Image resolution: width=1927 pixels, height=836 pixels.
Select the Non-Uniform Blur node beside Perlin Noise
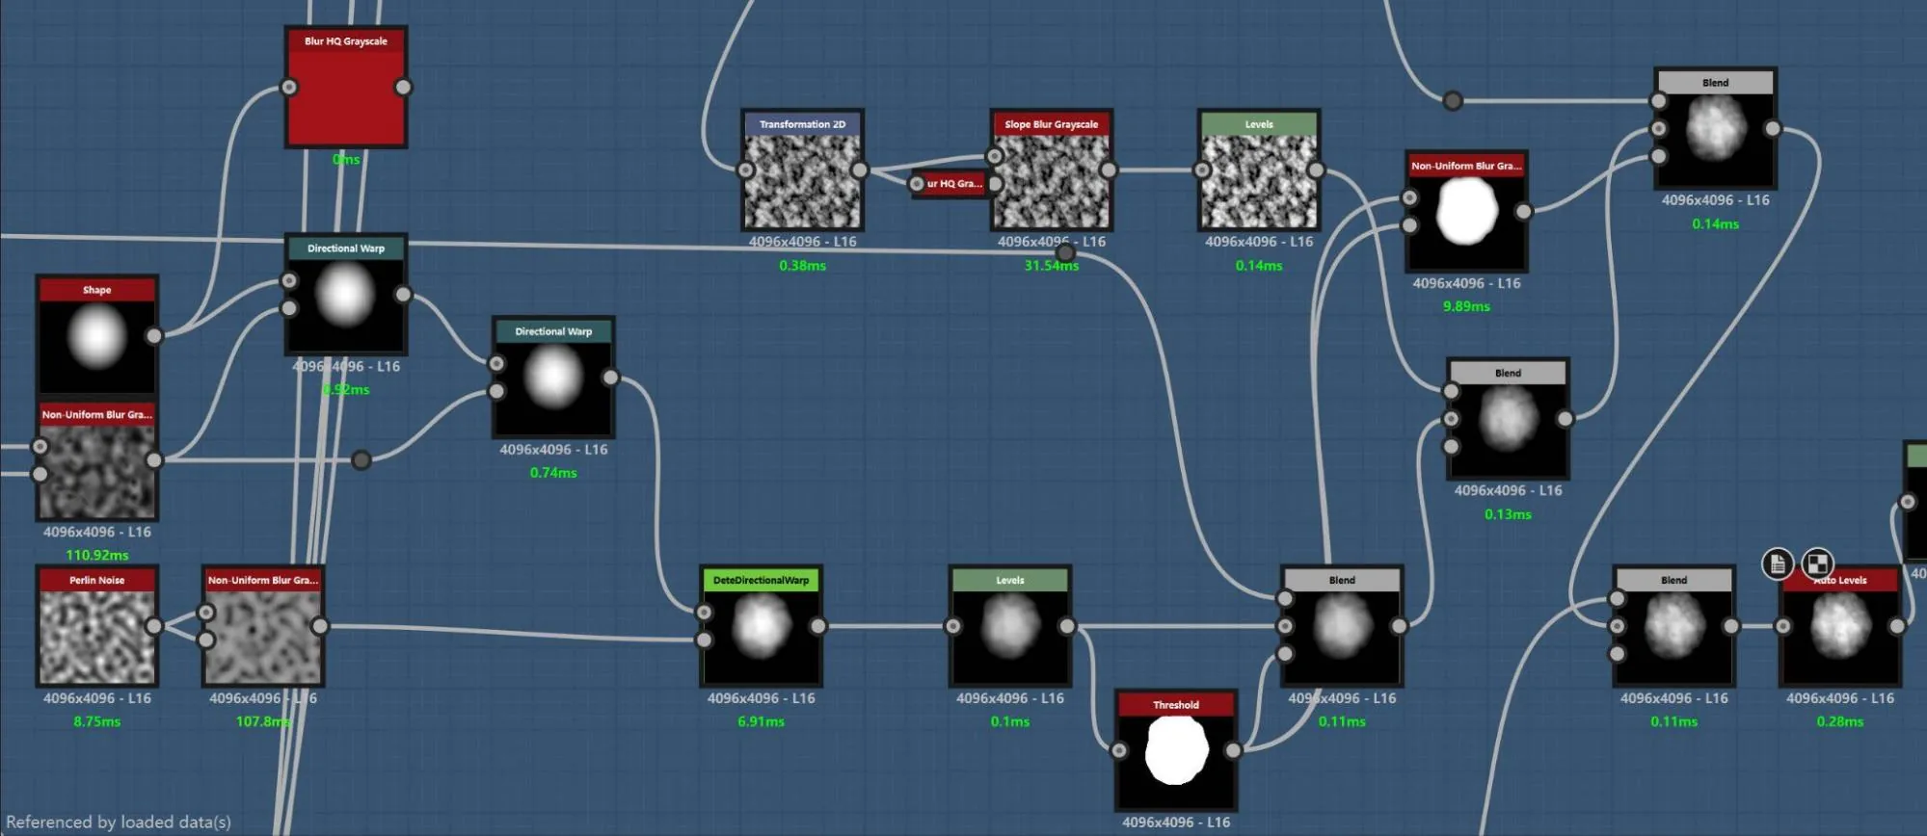(x=263, y=626)
